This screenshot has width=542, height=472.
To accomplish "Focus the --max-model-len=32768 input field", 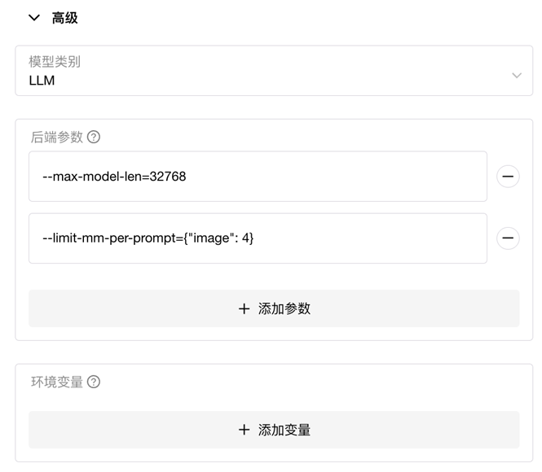I will tap(258, 177).
